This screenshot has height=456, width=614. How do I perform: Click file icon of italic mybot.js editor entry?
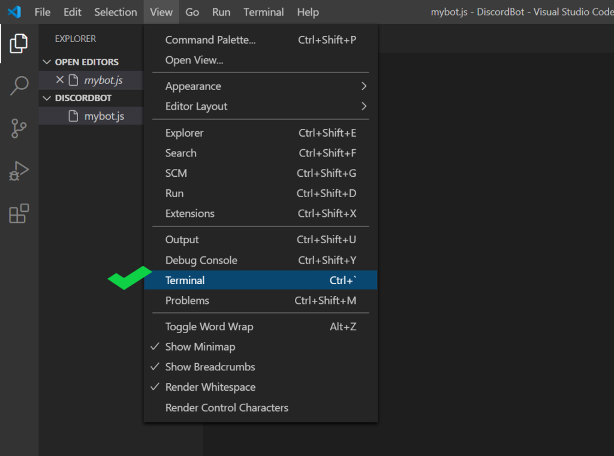[x=73, y=80]
